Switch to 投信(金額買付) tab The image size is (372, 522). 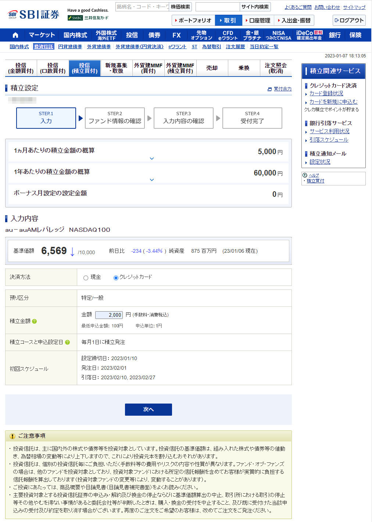21,68
